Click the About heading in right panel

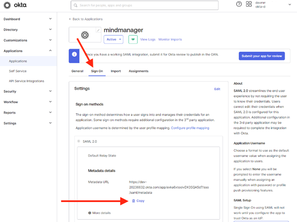pyautogui.click(x=238, y=84)
